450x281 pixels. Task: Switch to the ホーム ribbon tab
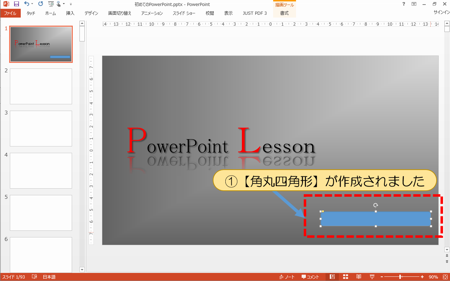click(x=51, y=13)
